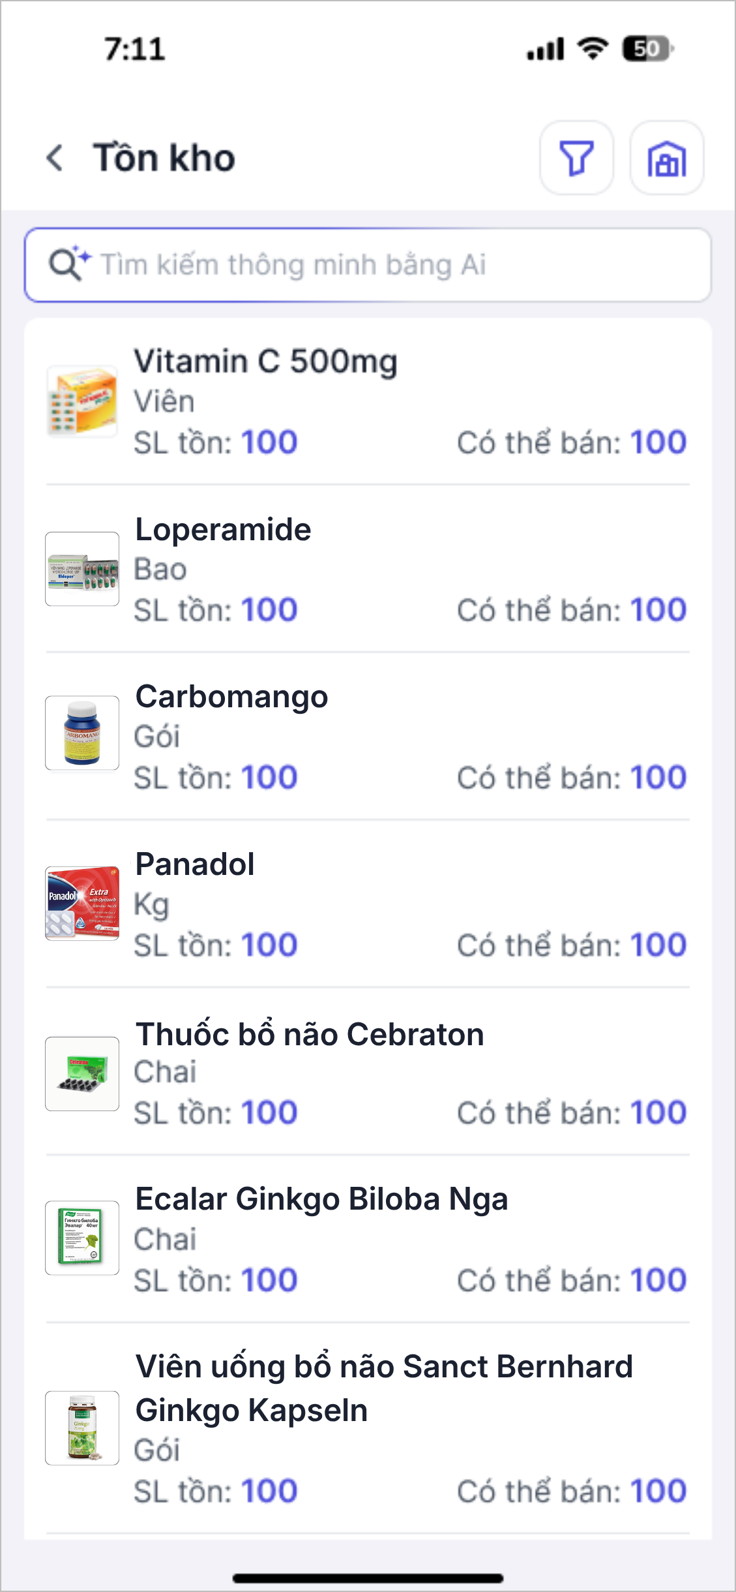Tap Sanct Bernhard Ginkgo bottle thumbnail
The image size is (736, 1592).
pos(82,1428)
